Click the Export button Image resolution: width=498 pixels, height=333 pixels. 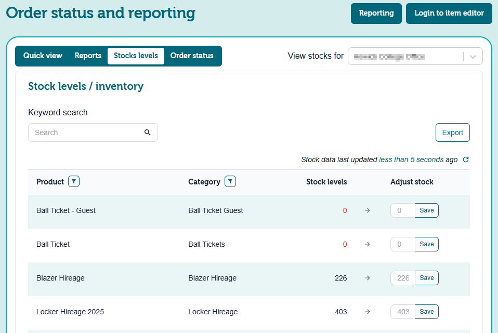pyautogui.click(x=452, y=132)
